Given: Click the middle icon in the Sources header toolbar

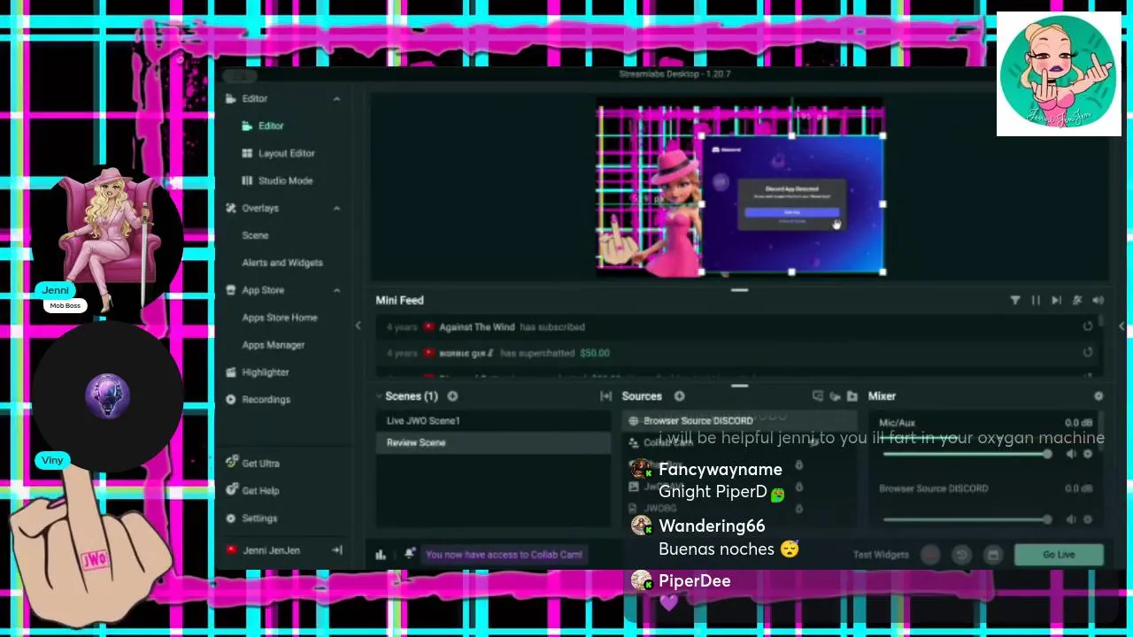Looking at the screenshot, I should click(x=835, y=396).
